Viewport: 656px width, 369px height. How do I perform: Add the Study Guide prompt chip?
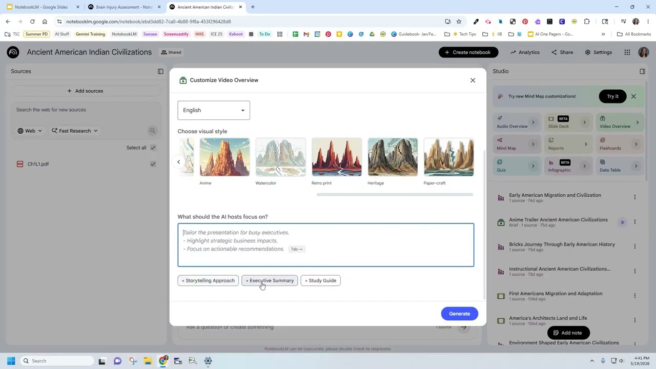[x=320, y=280]
